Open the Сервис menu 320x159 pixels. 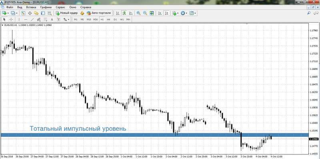60,7
